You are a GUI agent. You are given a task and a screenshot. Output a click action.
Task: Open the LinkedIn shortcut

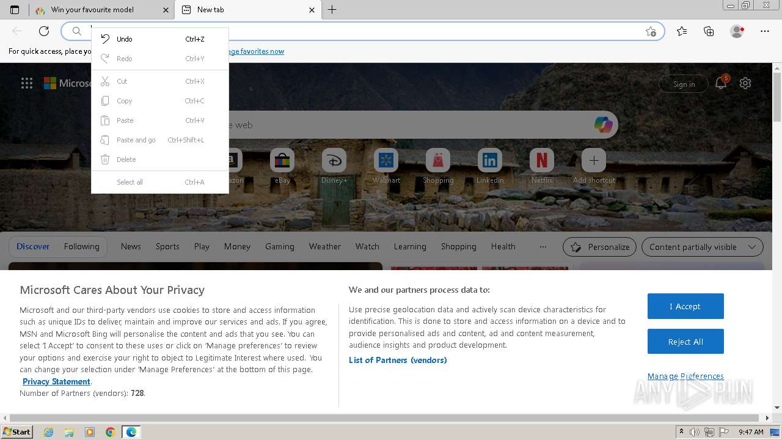(x=490, y=166)
